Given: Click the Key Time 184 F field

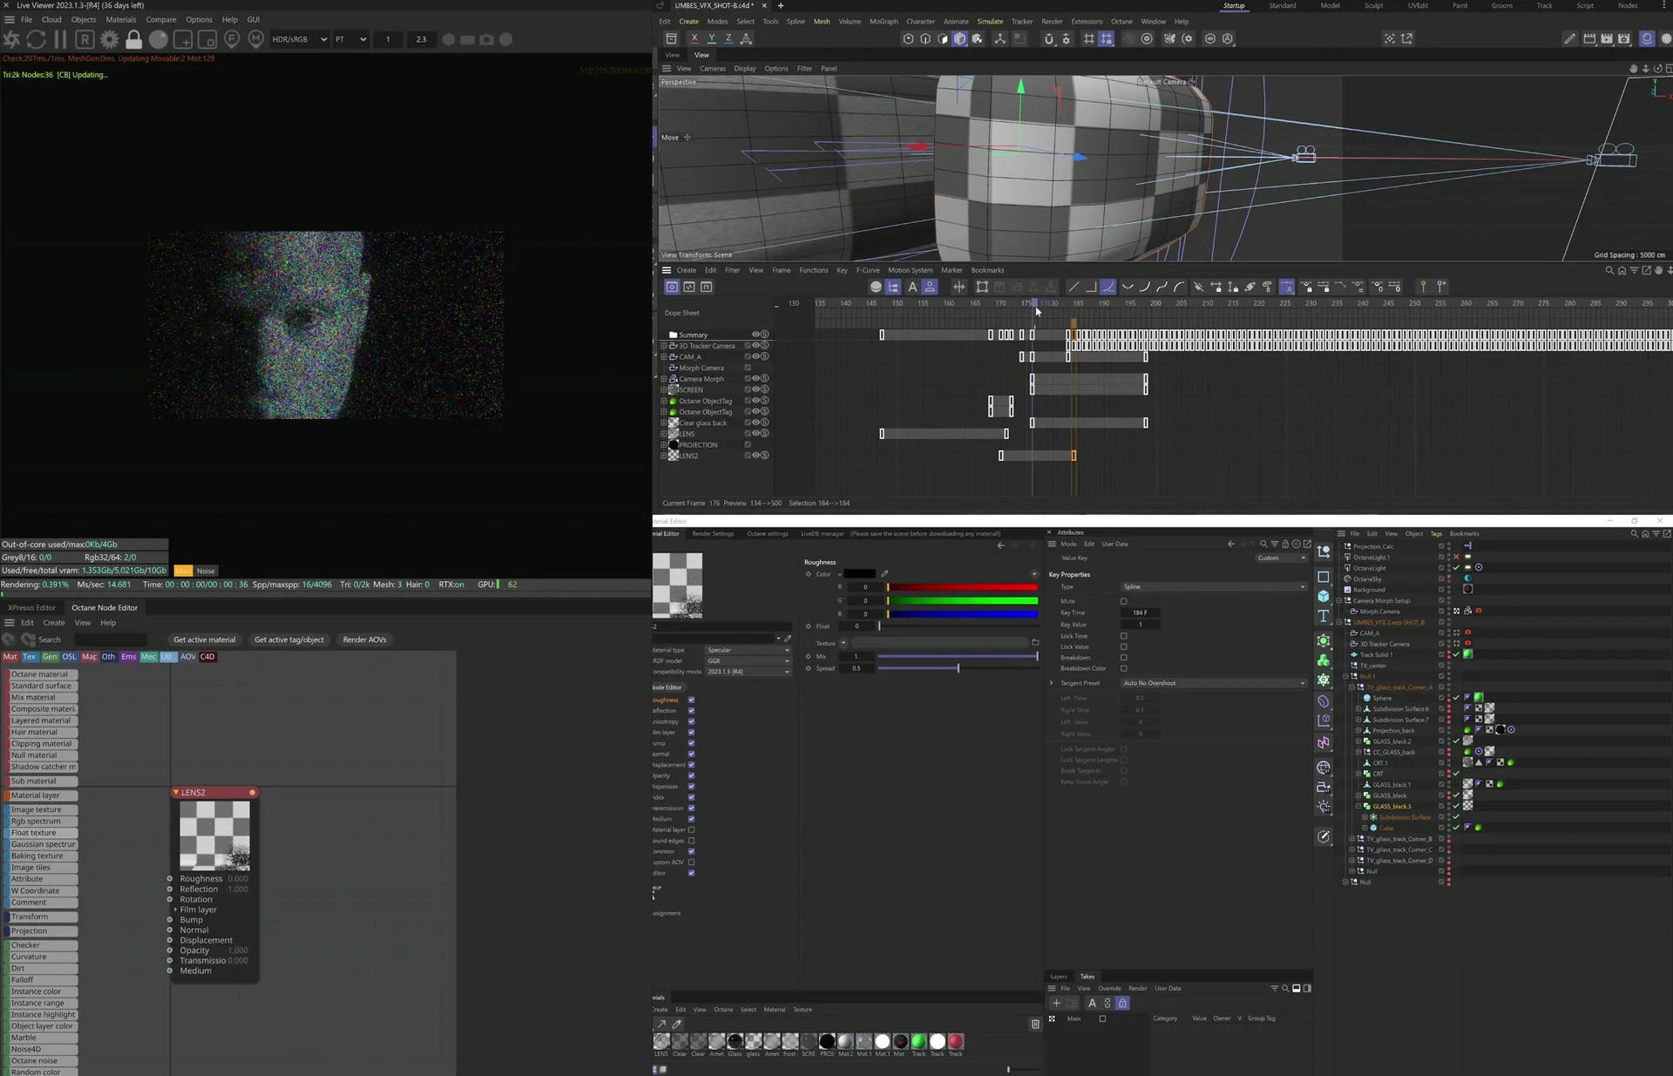Looking at the screenshot, I should tap(1140, 612).
